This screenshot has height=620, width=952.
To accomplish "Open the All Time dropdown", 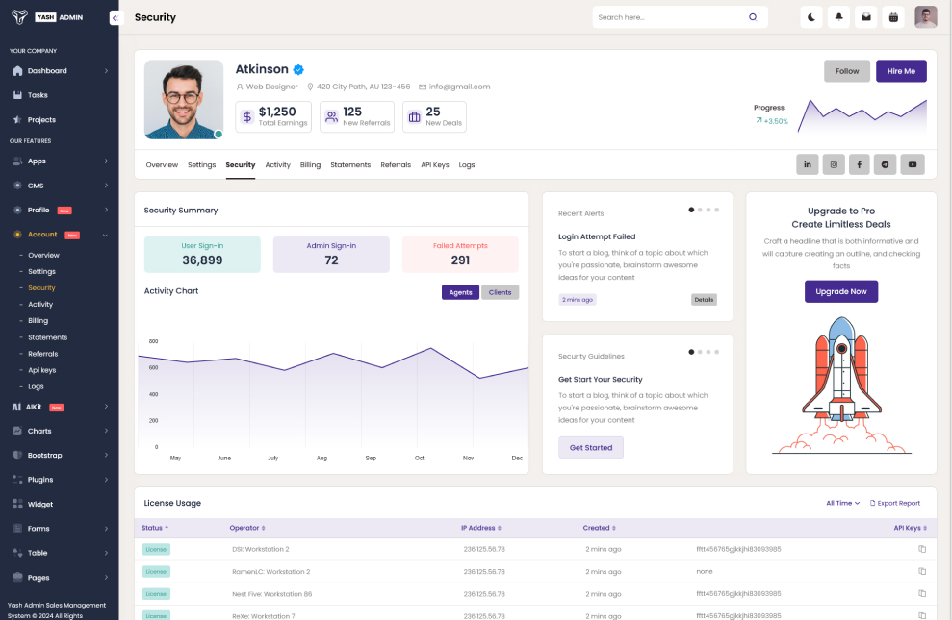I will (x=842, y=503).
